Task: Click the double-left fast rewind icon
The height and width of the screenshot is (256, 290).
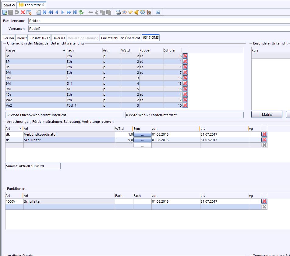Action: pyautogui.click(x=51, y=12)
